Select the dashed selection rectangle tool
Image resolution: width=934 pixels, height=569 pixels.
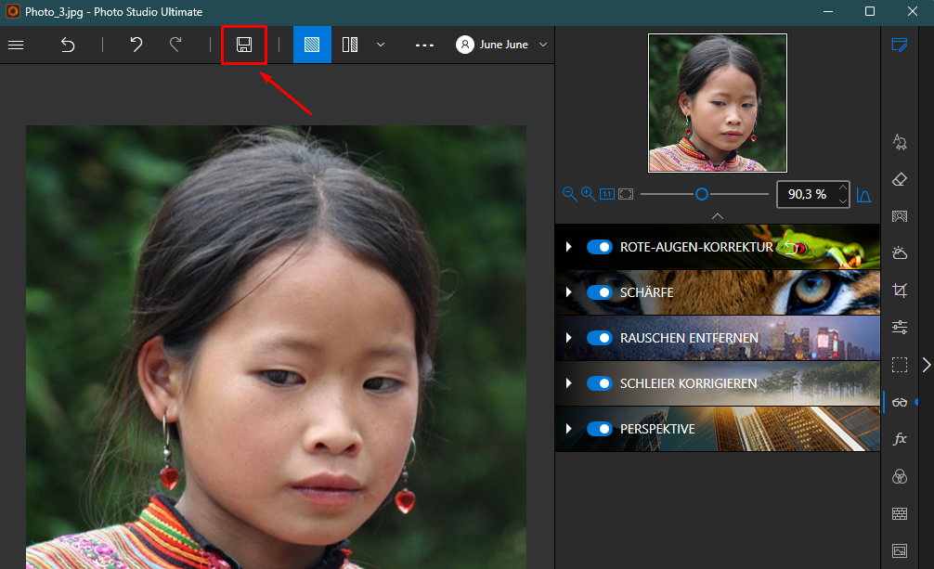900,365
